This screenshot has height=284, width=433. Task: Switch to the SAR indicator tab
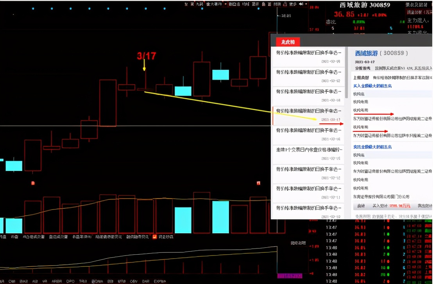(x=146, y=281)
